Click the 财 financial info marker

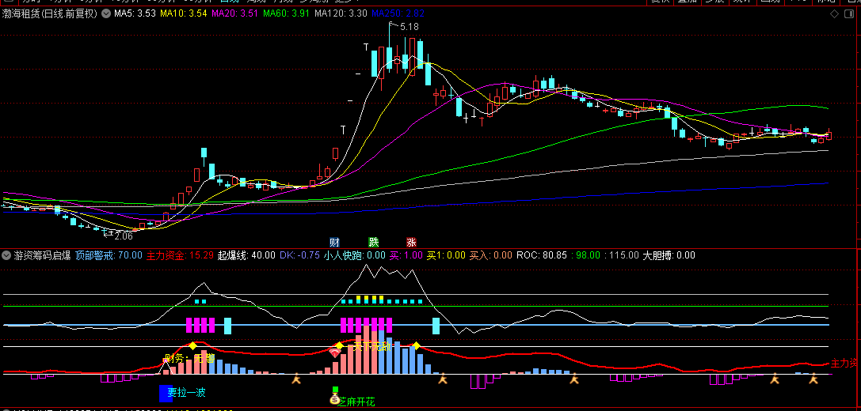(x=335, y=242)
